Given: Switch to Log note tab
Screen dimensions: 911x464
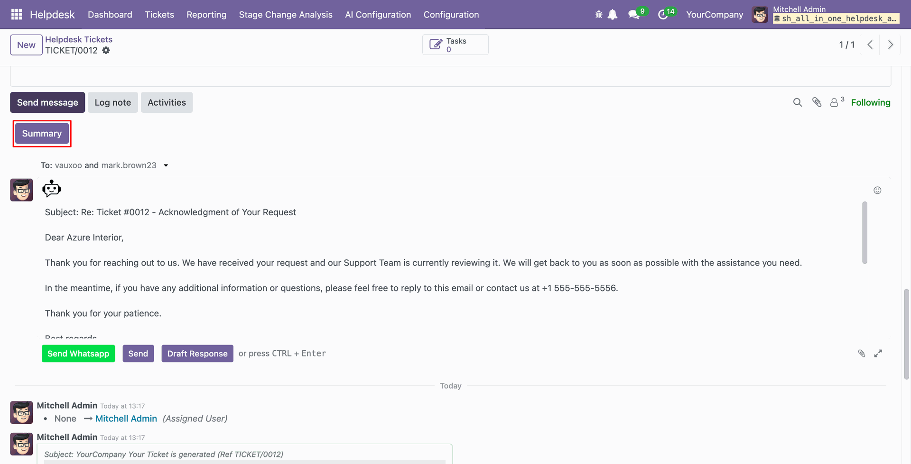Looking at the screenshot, I should coord(113,102).
